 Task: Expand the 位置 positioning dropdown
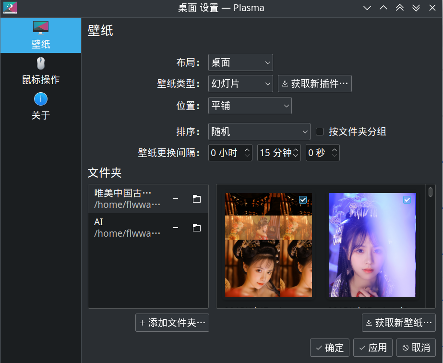pyautogui.click(x=250, y=106)
